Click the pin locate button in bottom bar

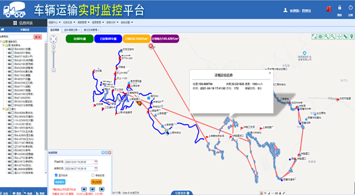tap(5, 193)
